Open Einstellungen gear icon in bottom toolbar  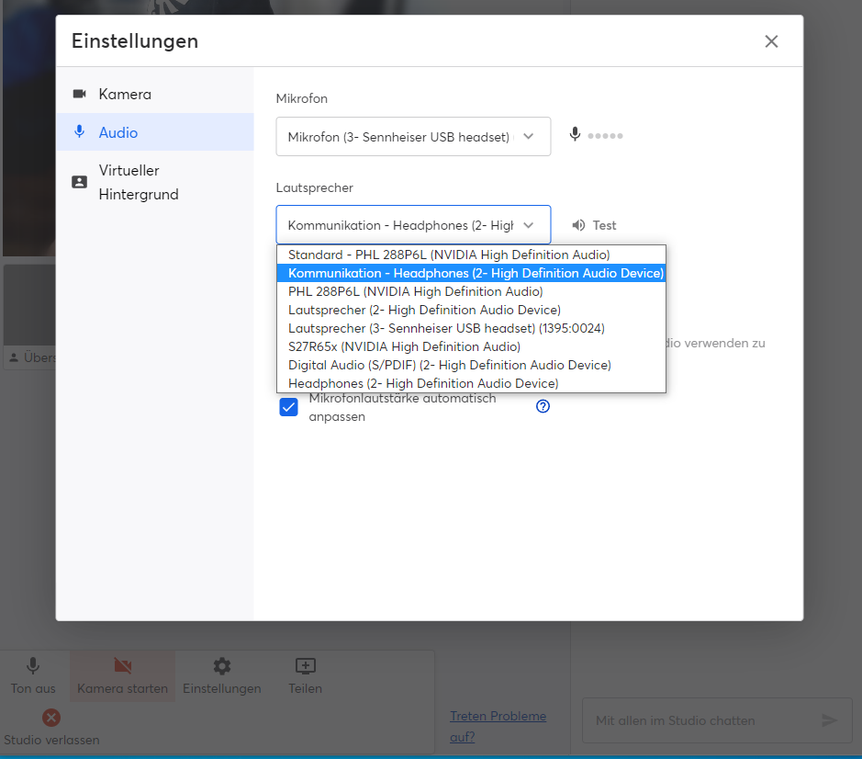tap(221, 667)
